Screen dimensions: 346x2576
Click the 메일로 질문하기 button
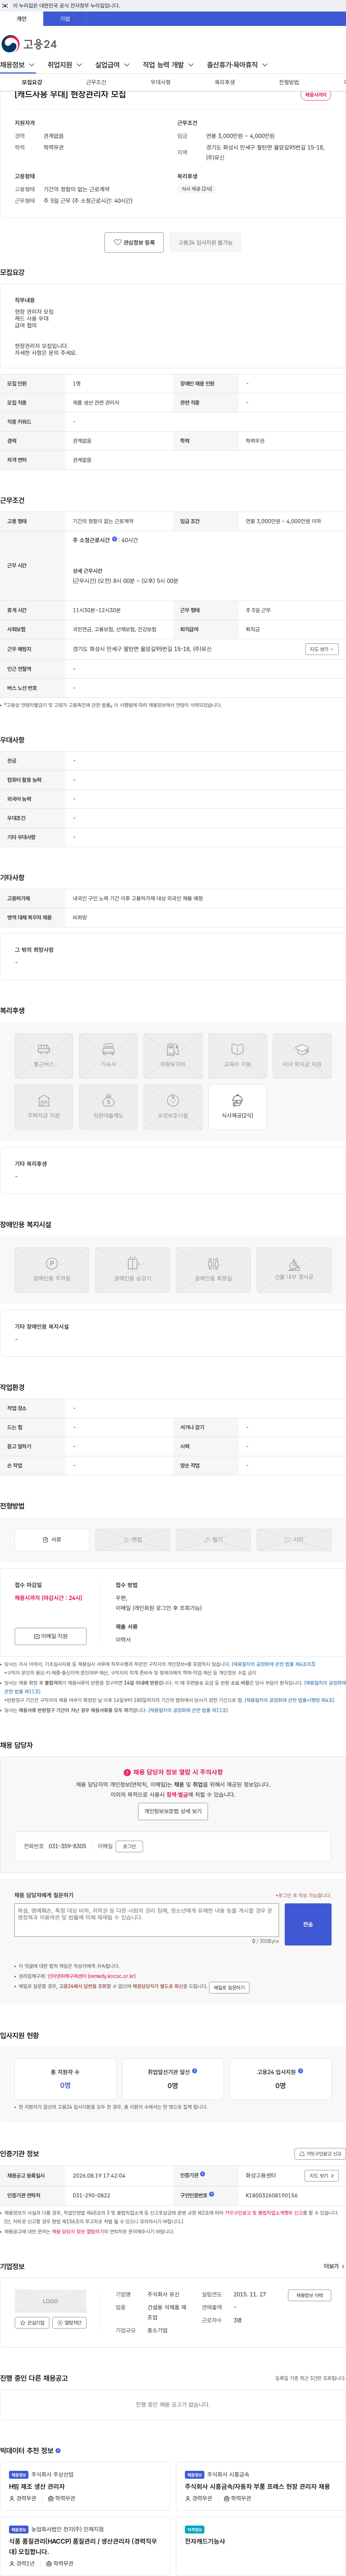pos(229,1987)
